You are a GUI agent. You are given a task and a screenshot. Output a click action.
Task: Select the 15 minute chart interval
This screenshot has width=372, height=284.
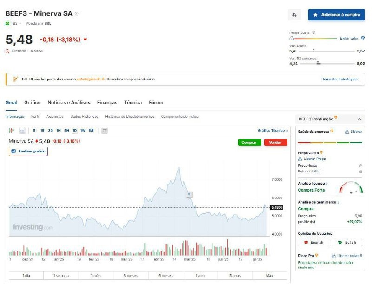click(x=42, y=131)
